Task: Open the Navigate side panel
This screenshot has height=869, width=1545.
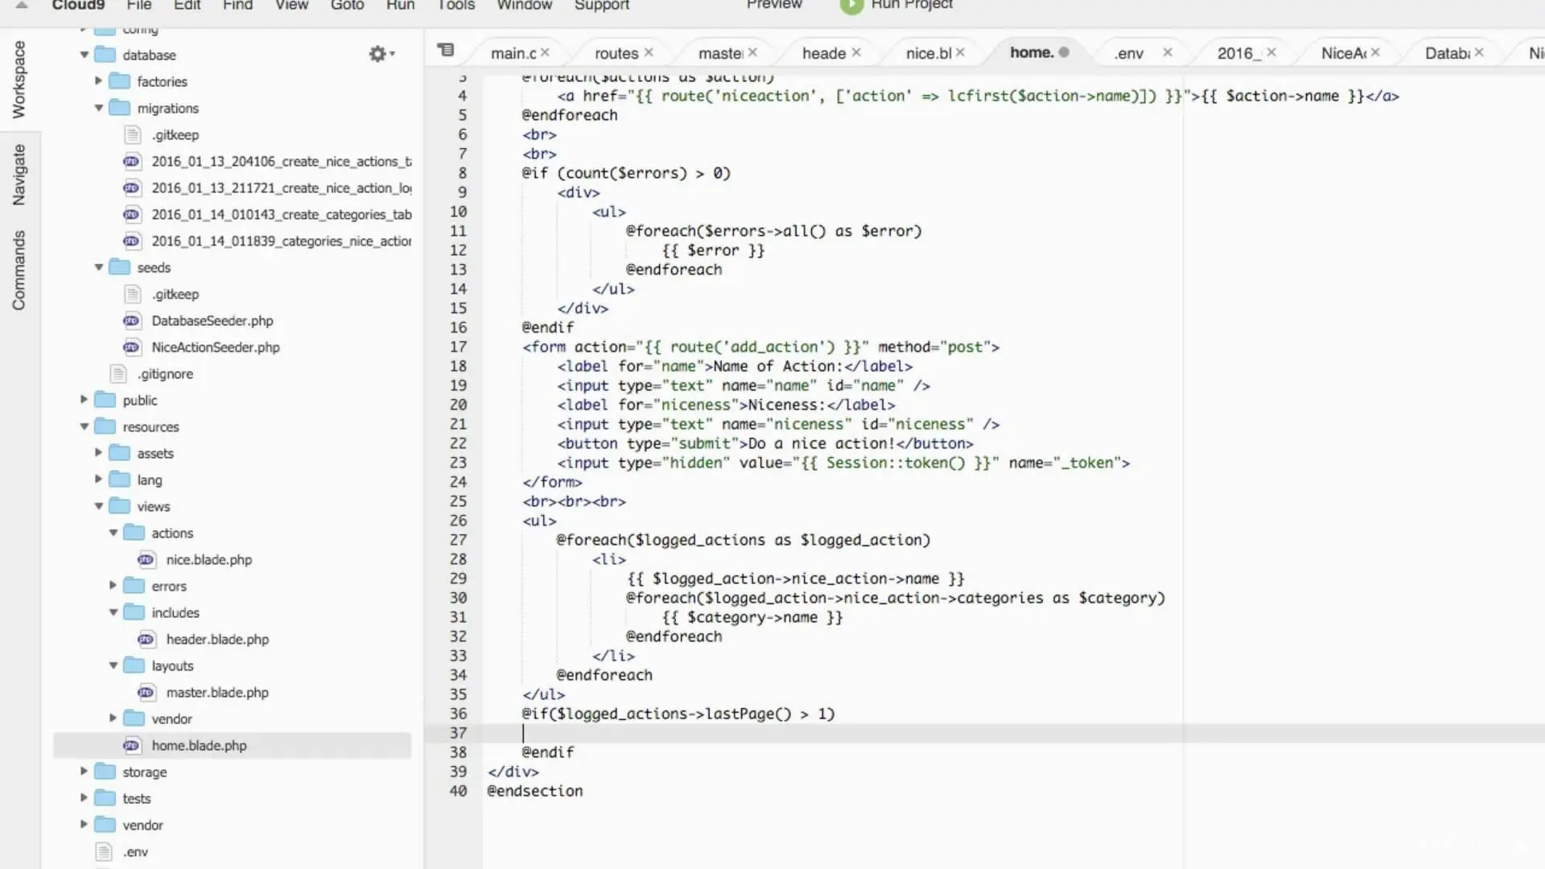Action: point(19,175)
